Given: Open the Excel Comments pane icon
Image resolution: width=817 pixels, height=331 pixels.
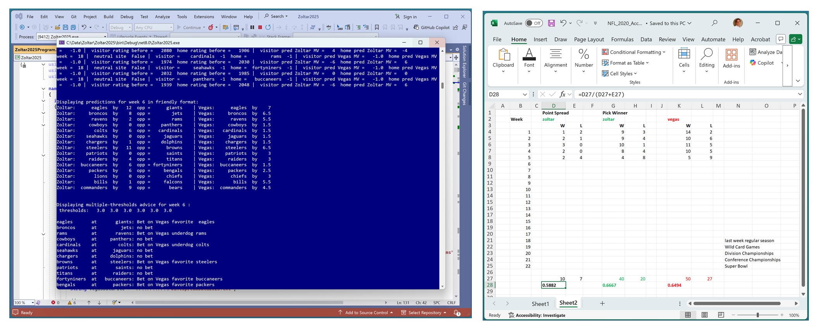Looking at the screenshot, I should click(x=781, y=39).
